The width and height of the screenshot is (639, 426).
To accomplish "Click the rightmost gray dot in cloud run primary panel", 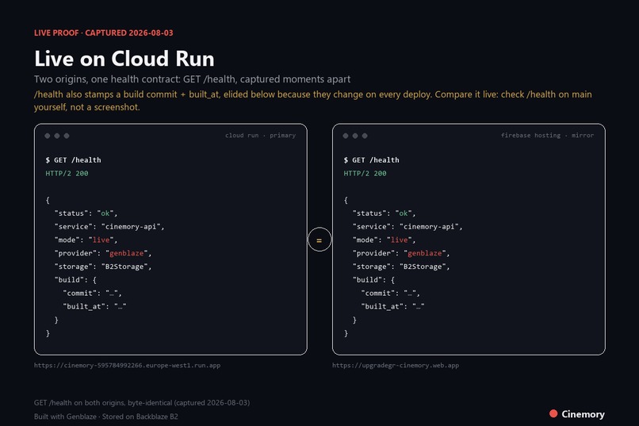I will point(67,136).
